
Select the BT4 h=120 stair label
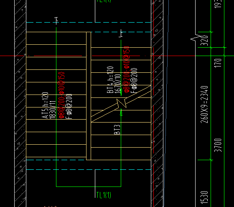(110, 80)
